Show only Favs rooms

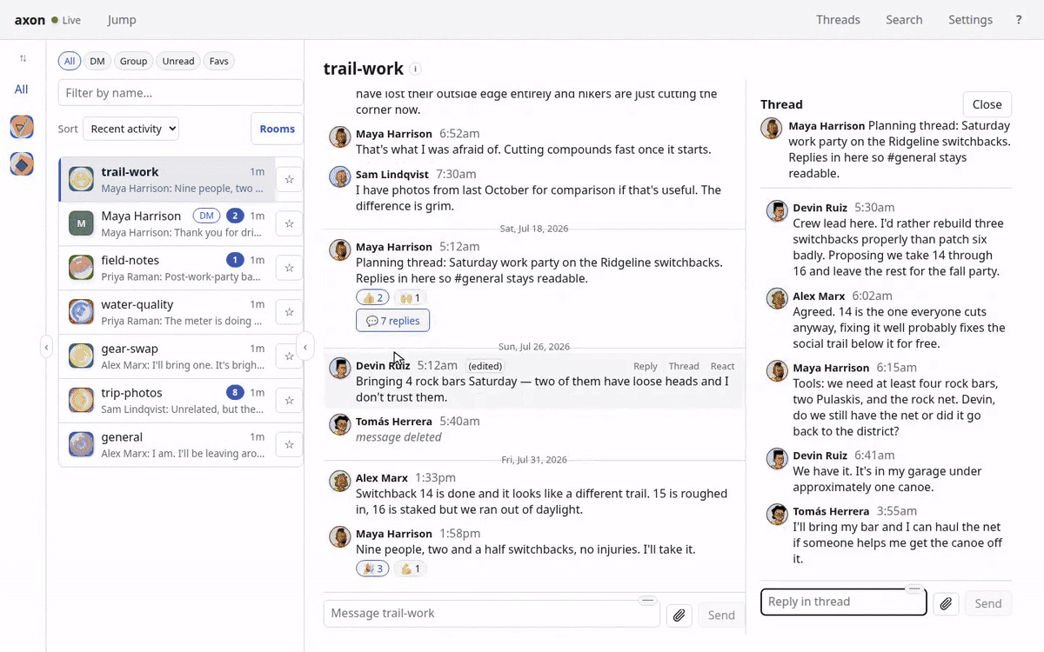[x=219, y=61]
